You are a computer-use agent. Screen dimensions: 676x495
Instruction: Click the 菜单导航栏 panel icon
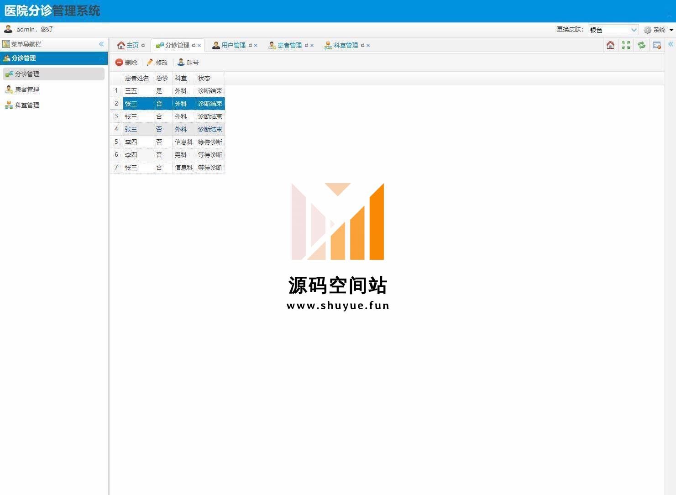6,44
